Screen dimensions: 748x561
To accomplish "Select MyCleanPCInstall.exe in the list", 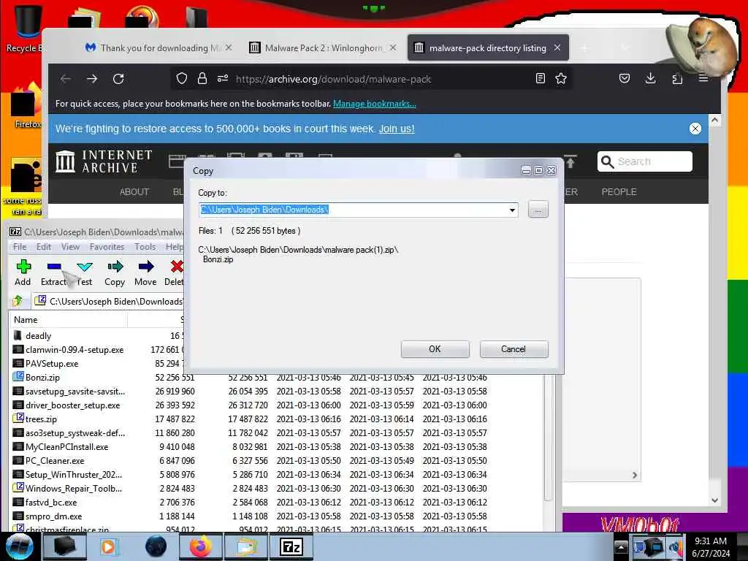I will tap(66, 447).
